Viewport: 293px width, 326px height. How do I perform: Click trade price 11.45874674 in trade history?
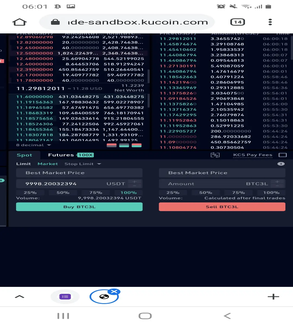(x=178, y=44)
